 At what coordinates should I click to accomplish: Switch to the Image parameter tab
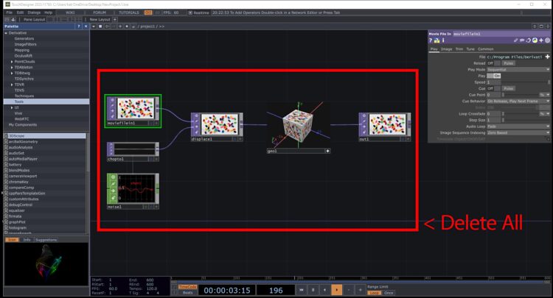pos(446,49)
